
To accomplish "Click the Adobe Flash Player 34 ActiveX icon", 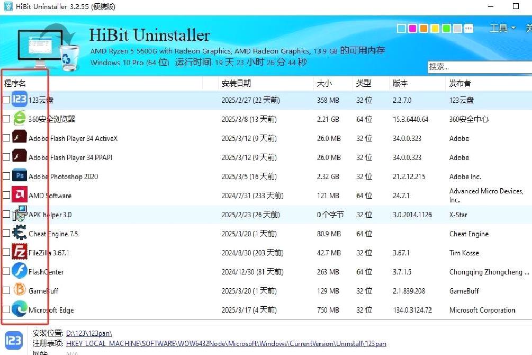I will click(x=20, y=137).
